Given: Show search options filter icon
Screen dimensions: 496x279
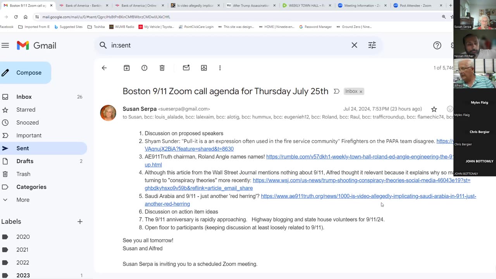Looking at the screenshot, I should (372, 45).
